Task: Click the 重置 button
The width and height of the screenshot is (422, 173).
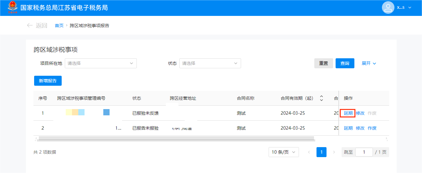Action: click(323, 63)
